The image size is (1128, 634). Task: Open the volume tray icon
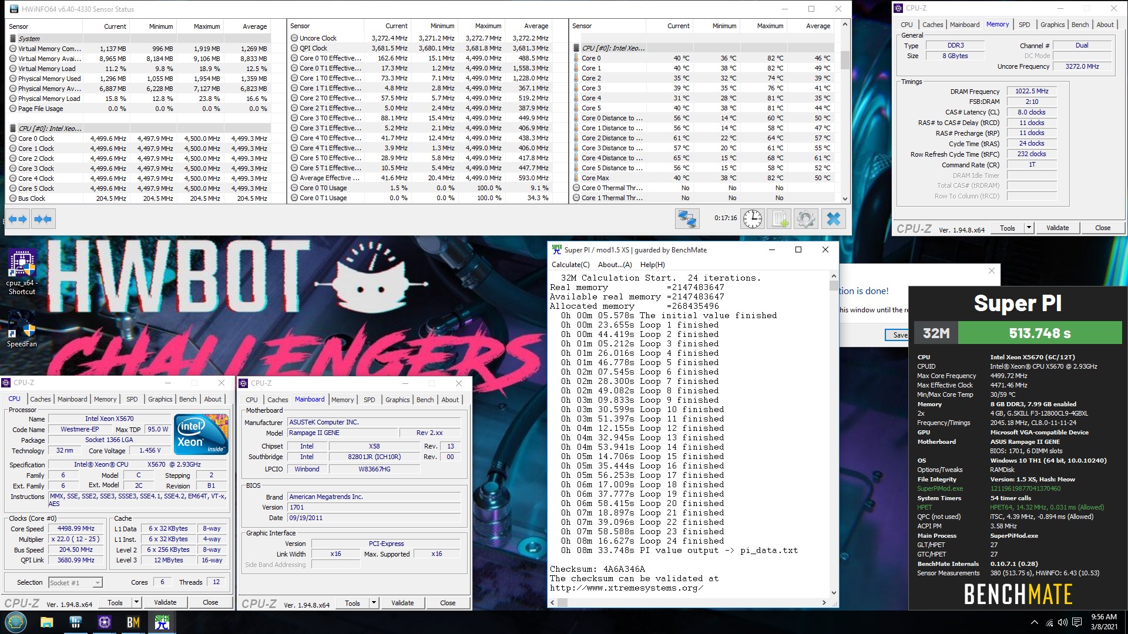1062,622
